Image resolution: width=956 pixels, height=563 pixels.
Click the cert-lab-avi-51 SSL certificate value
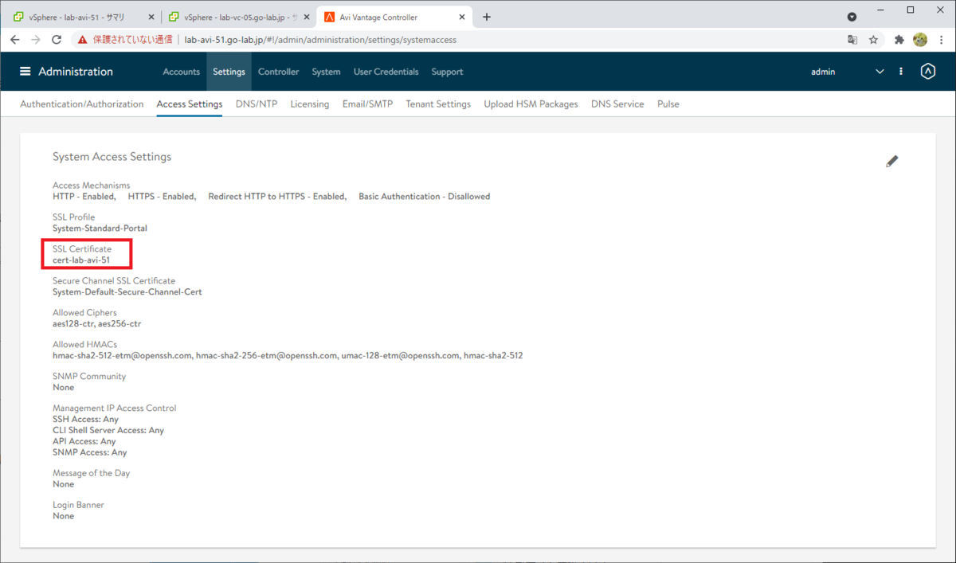coord(81,260)
